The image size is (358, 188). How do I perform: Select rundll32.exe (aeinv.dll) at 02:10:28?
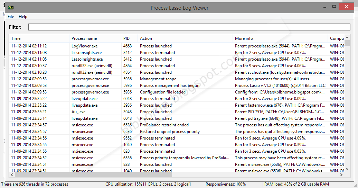[177, 72]
